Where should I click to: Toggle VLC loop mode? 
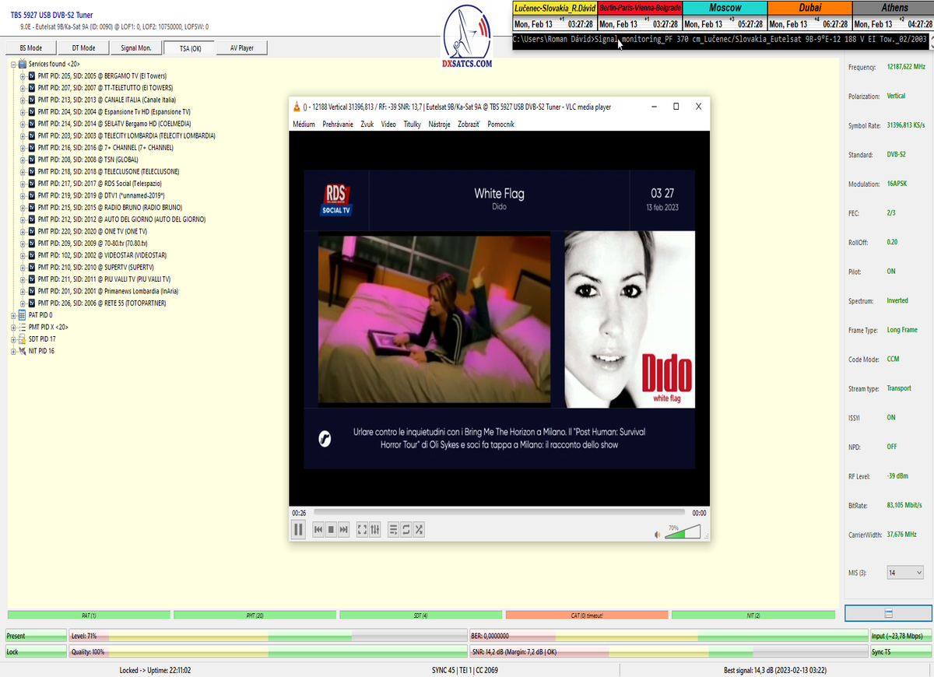tap(406, 530)
